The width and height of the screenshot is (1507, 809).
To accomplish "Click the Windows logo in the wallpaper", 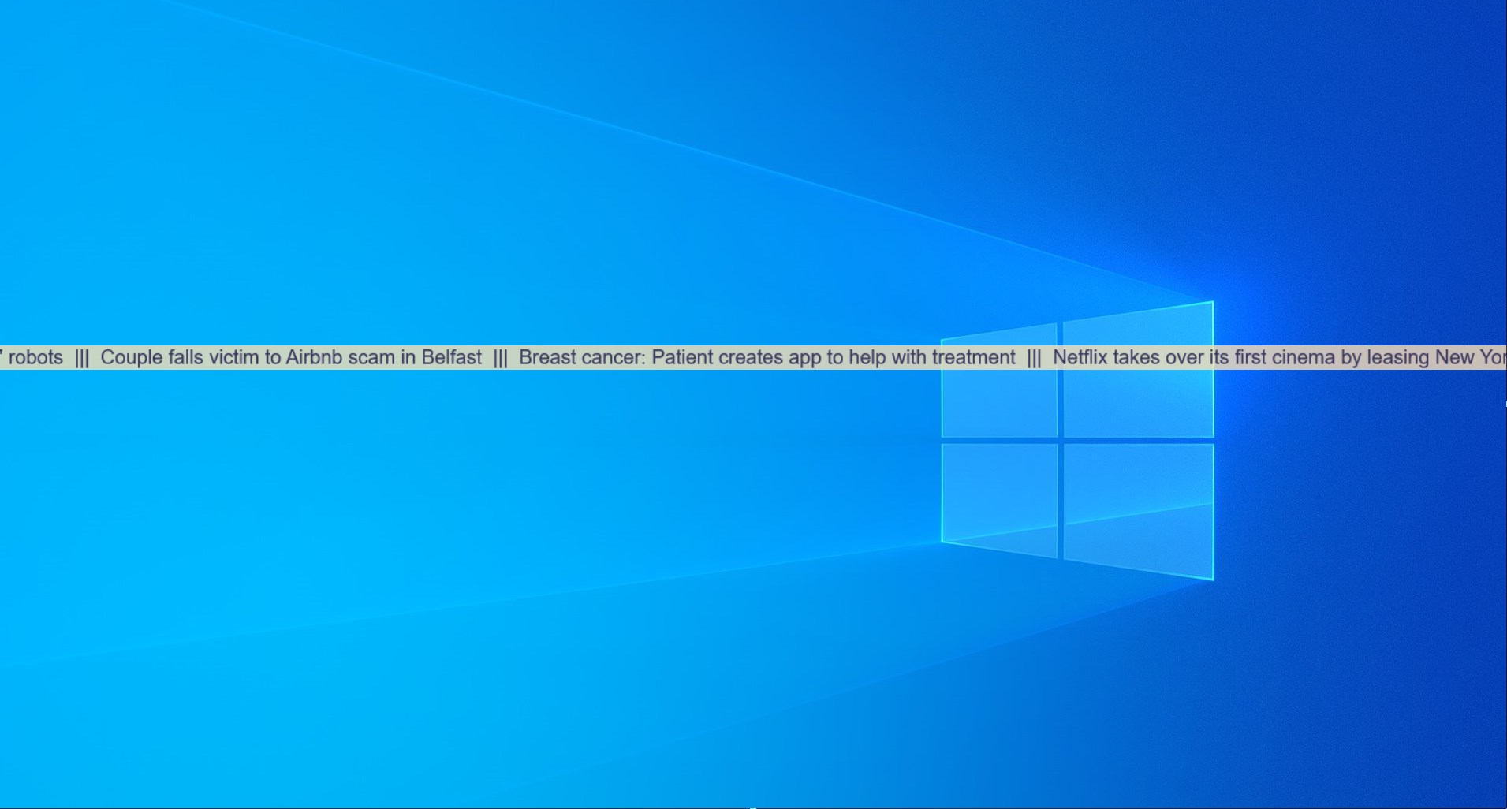I will [1076, 438].
